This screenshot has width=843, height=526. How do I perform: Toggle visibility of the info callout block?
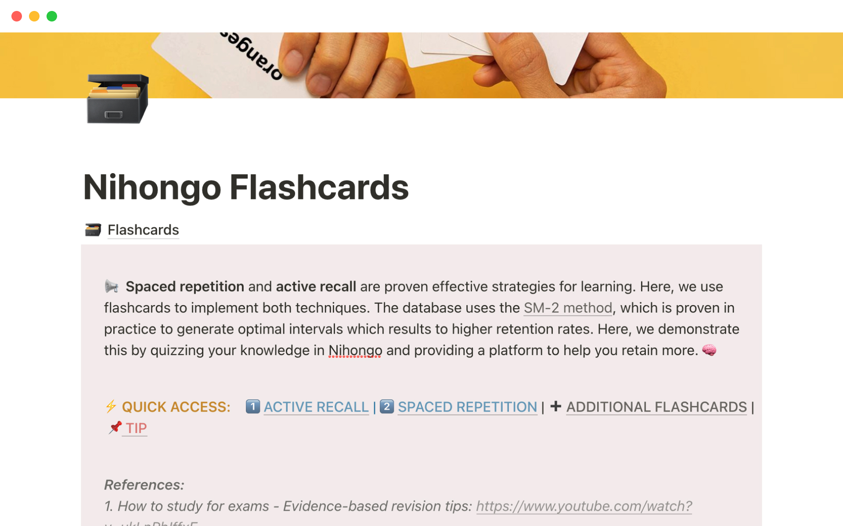tap(111, 286)
